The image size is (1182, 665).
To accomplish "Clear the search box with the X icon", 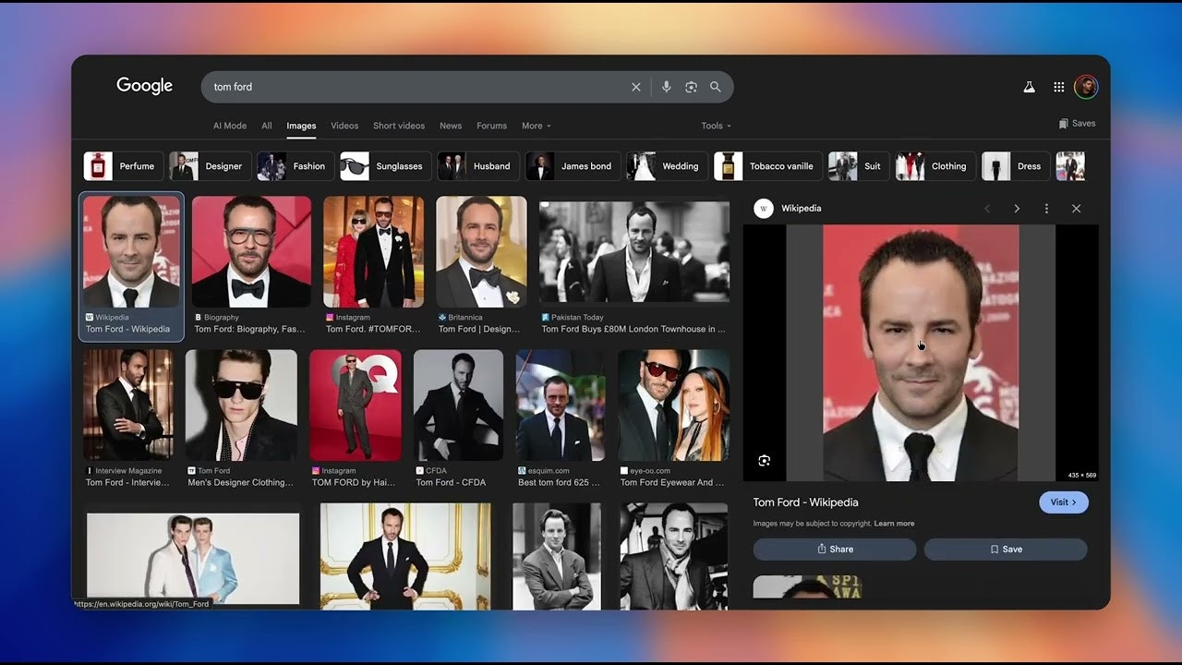I will point(636,87).
